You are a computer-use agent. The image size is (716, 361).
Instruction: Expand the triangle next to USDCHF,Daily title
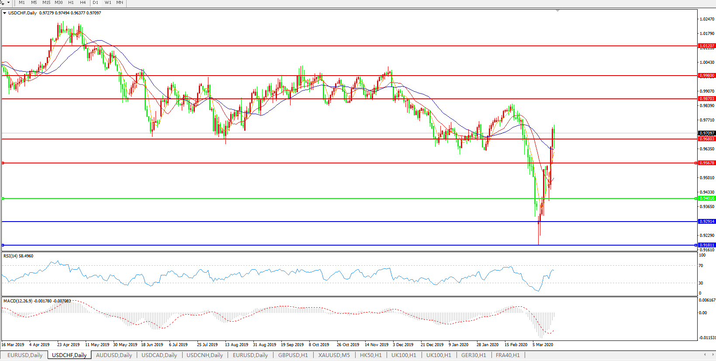pyautogui.click(x=4, y=13)
